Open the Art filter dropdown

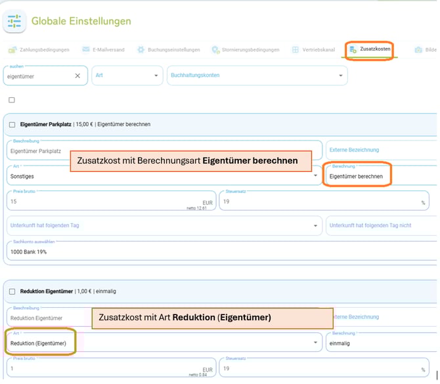click(x=127, y=76)
